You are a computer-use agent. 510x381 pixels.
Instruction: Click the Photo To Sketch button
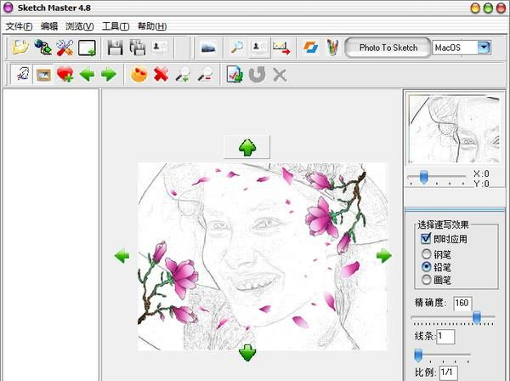tap(388, 48)
